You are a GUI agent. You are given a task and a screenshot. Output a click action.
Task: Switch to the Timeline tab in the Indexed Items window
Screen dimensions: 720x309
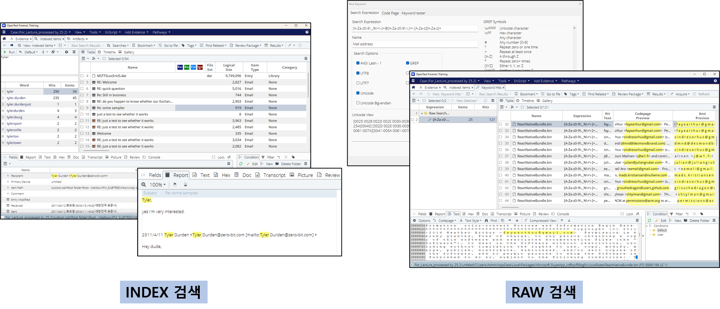(107, 52)
